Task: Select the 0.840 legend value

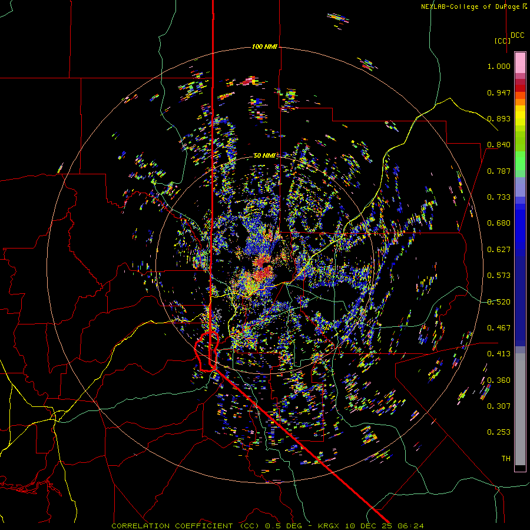Action: (499, 145)
